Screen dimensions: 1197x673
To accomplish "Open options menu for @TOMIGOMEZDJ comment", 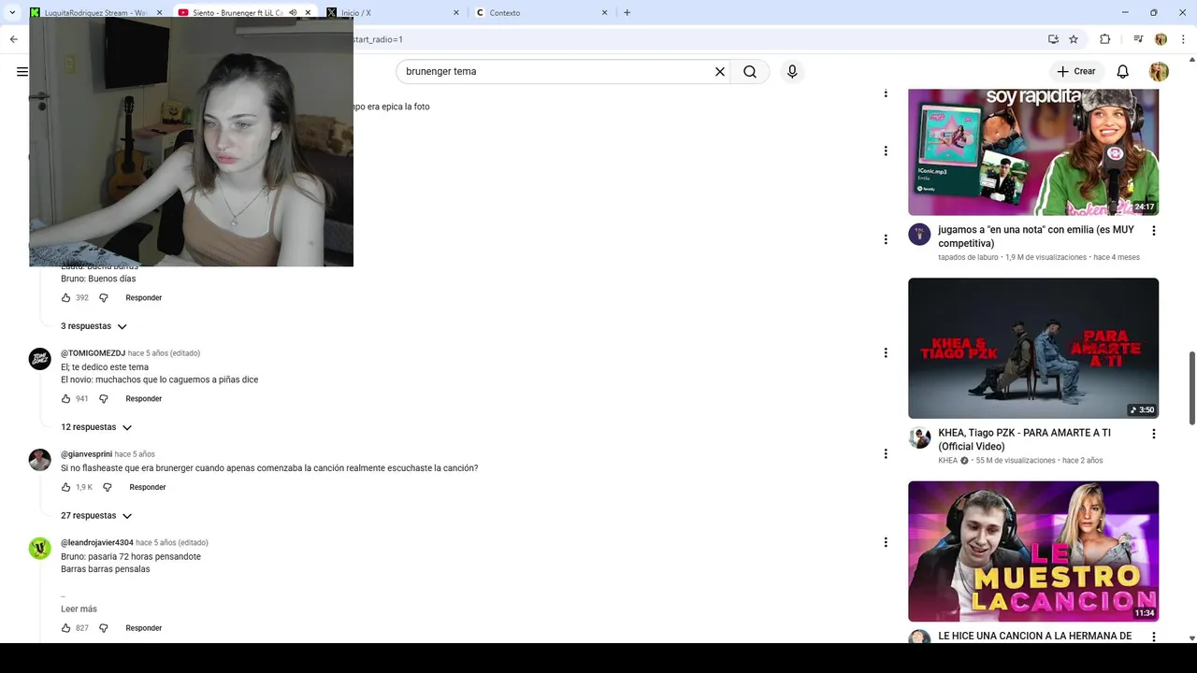I will [886, 352].
